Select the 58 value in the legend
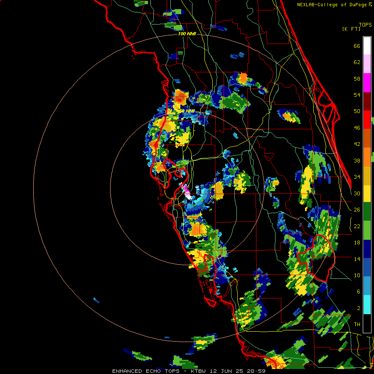The width and height of the screenshot is (374, 374). click(x=357, y=79)
